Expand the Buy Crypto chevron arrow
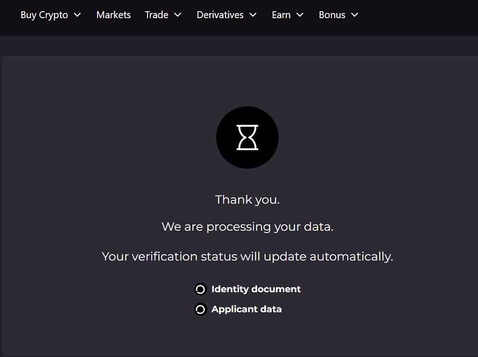478x357 pixels. click(x=77, y=15)
